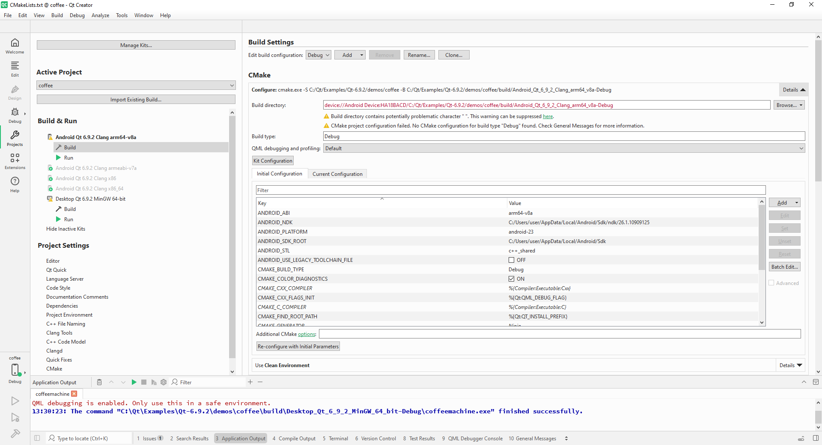The image size is (822, 445).
Task: Open the Debug build configuration dropdown
Action: [319, 55]
